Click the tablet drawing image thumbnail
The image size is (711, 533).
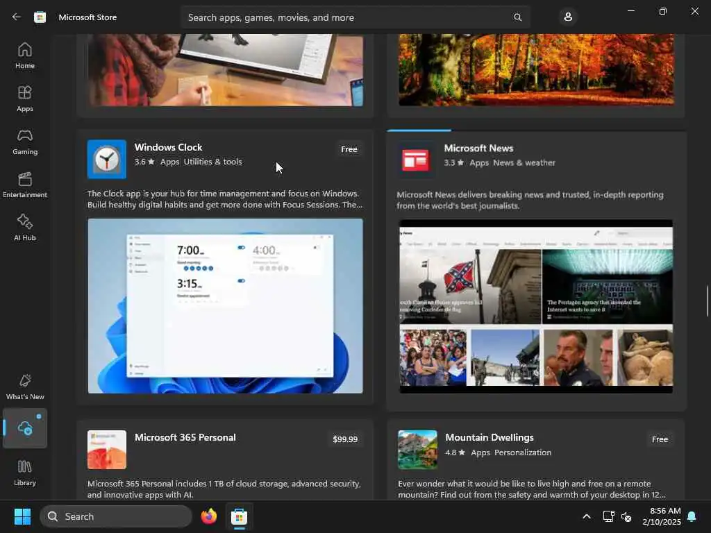click(226, 70)
